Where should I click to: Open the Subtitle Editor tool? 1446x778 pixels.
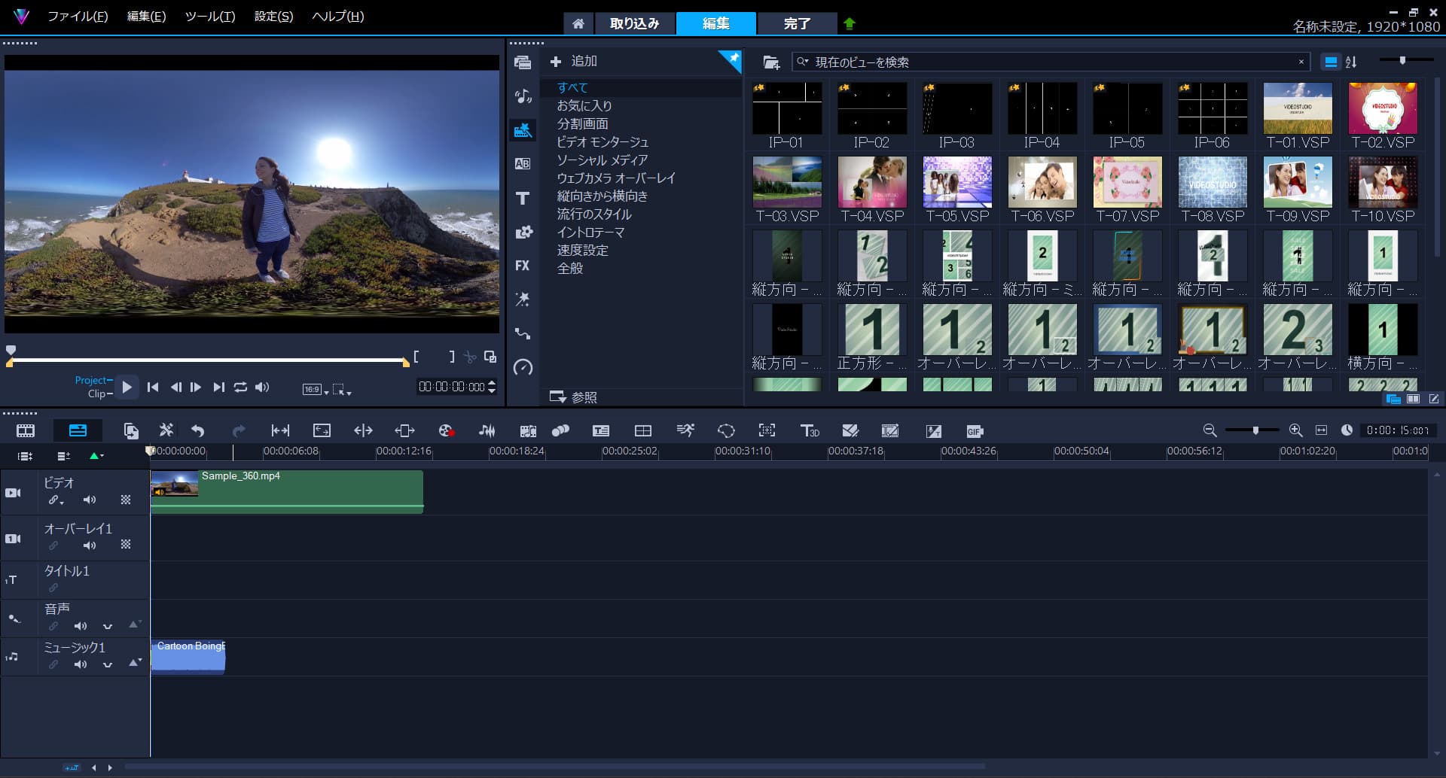(601, 430)
